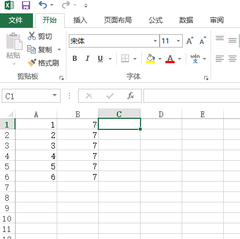Open the borders dropdown arrow
The width and height of the screenshot is (240, 239).
tap(135, 59)
